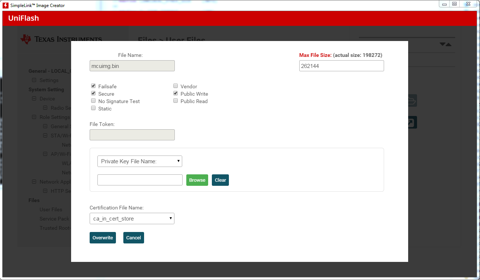The height and width of the screenshot is (280, 480).
Task: Cancel the file dialog
Action: pos(134,238)
